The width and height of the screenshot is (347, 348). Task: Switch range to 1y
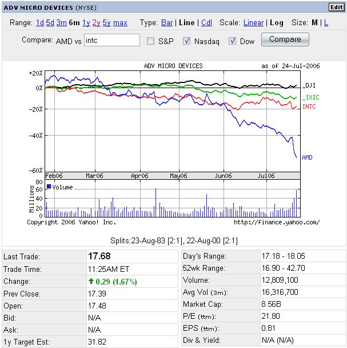[86, 23]
